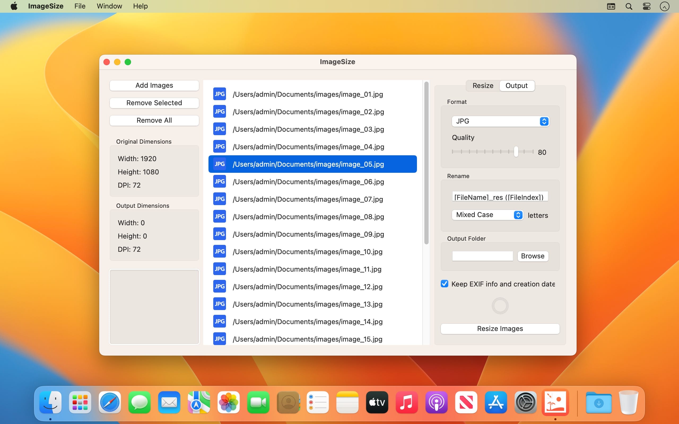
Task: Select image_09.jpg in the file list
Action: click(x=312, y=234)
